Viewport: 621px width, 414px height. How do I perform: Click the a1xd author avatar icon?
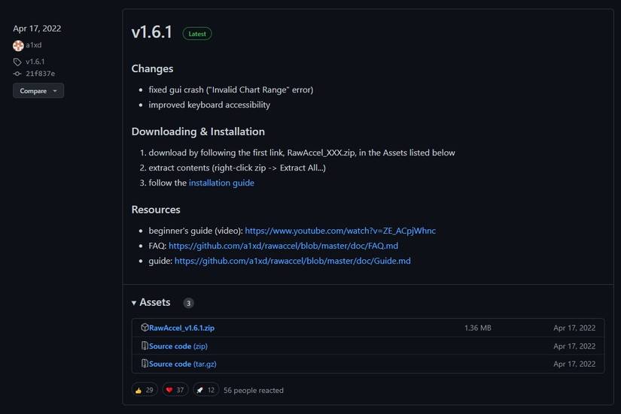18,46
